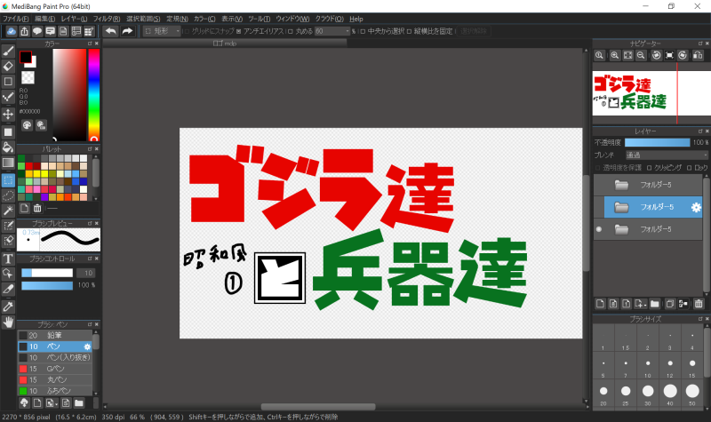
Task: Toggle ロック checkbox in Layers panel
Action: pos(690,168)
